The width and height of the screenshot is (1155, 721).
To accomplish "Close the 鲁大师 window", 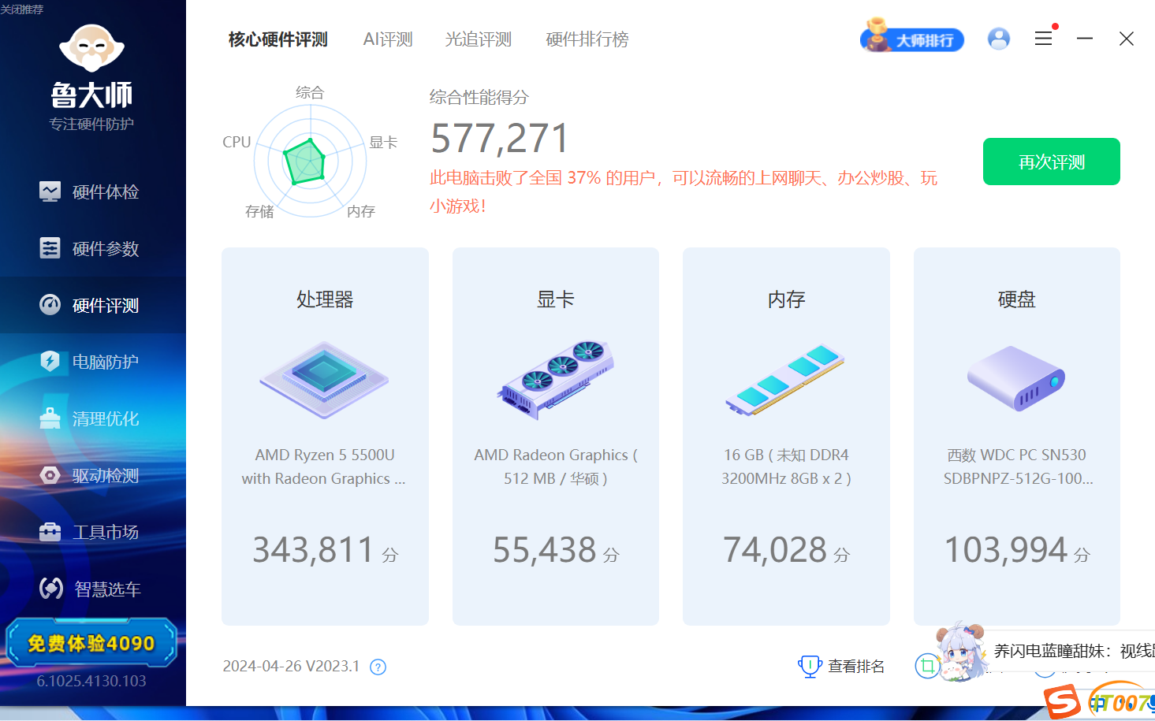I will click(1127, 39).
